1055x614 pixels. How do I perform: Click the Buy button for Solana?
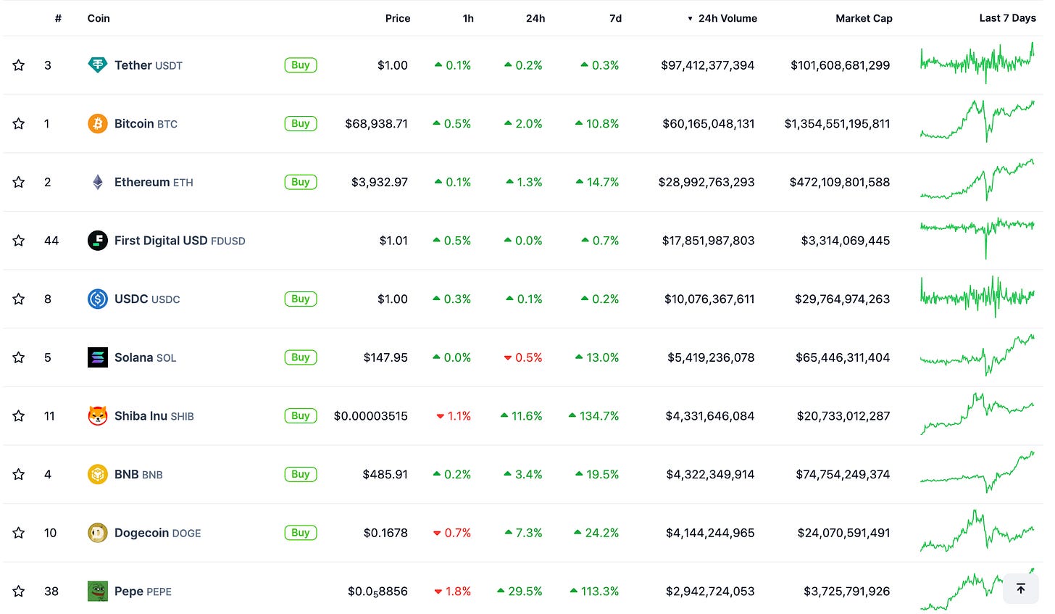(x=301, y=357)
